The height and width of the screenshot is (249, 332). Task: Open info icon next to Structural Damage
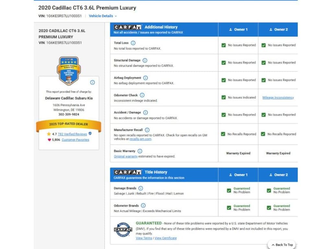coord(145,61)
